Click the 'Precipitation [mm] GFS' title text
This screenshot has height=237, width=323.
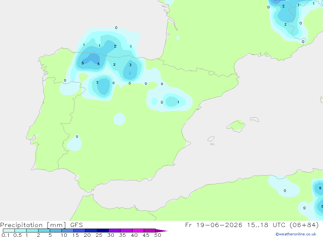[x=41, y=225]
